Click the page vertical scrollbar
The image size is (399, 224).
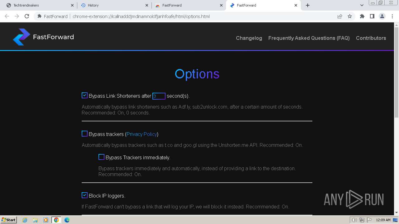point(397,72)
